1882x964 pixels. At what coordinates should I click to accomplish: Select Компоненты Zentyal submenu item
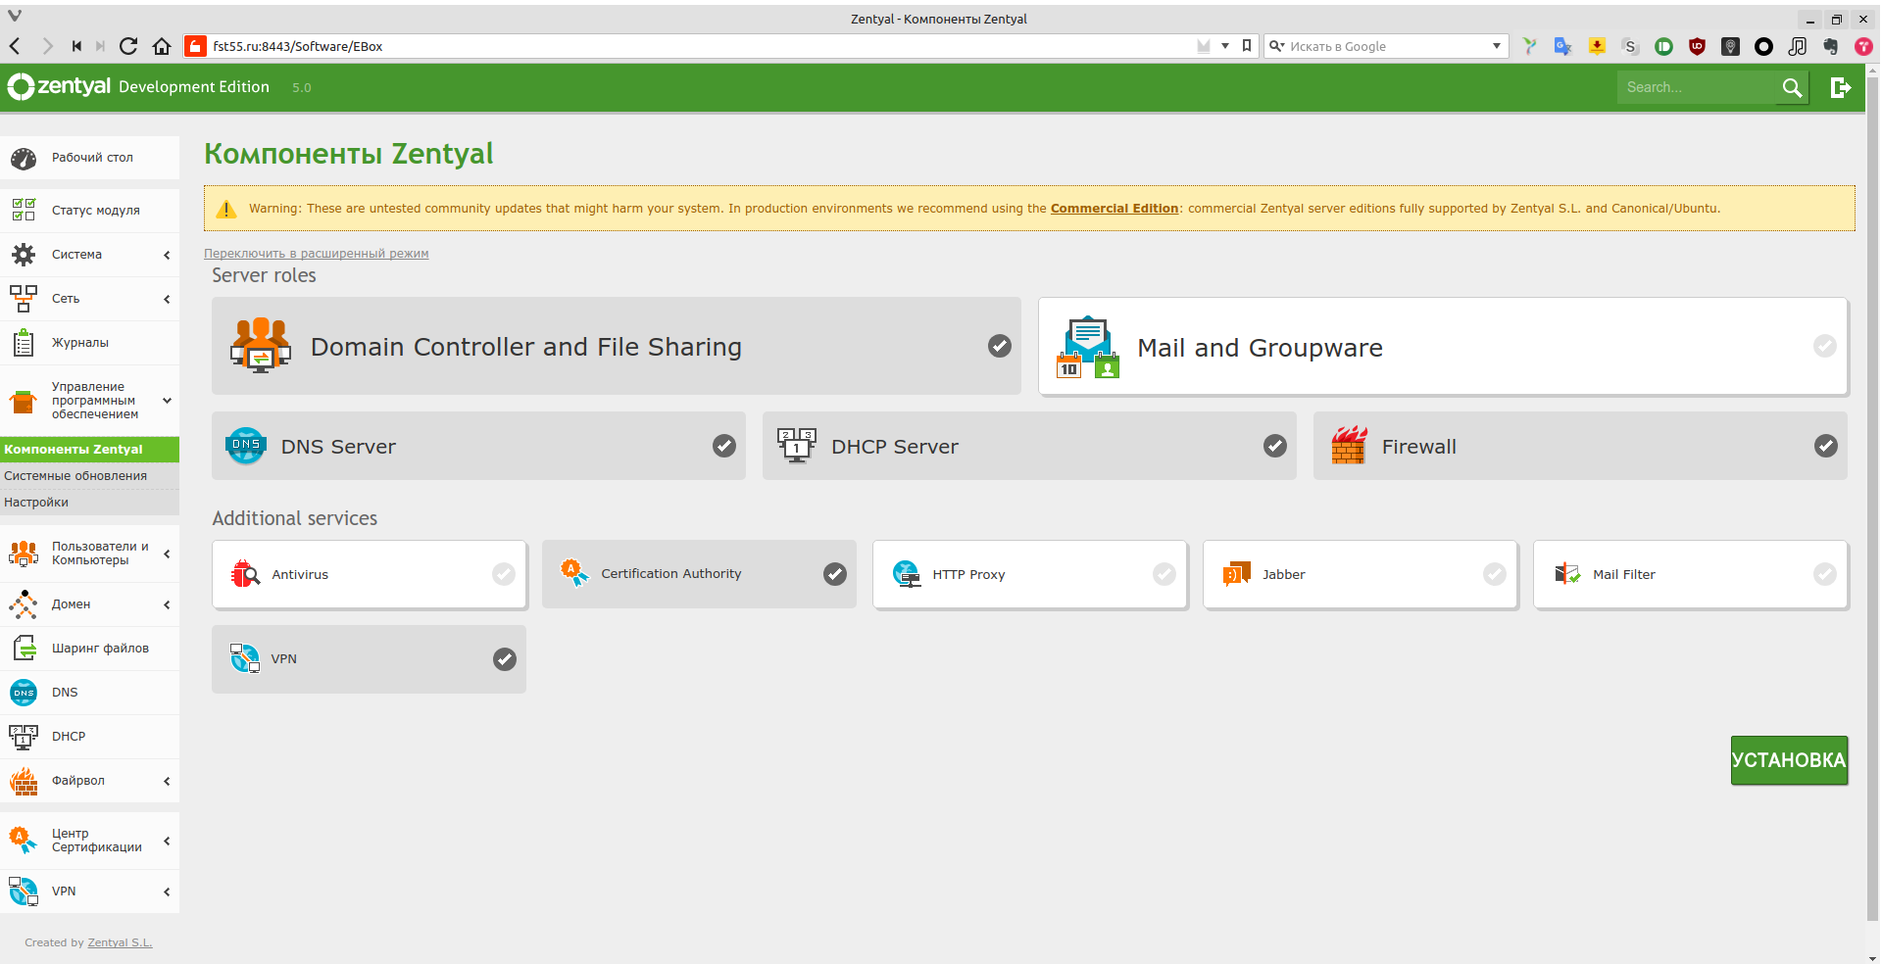(89, 450)
